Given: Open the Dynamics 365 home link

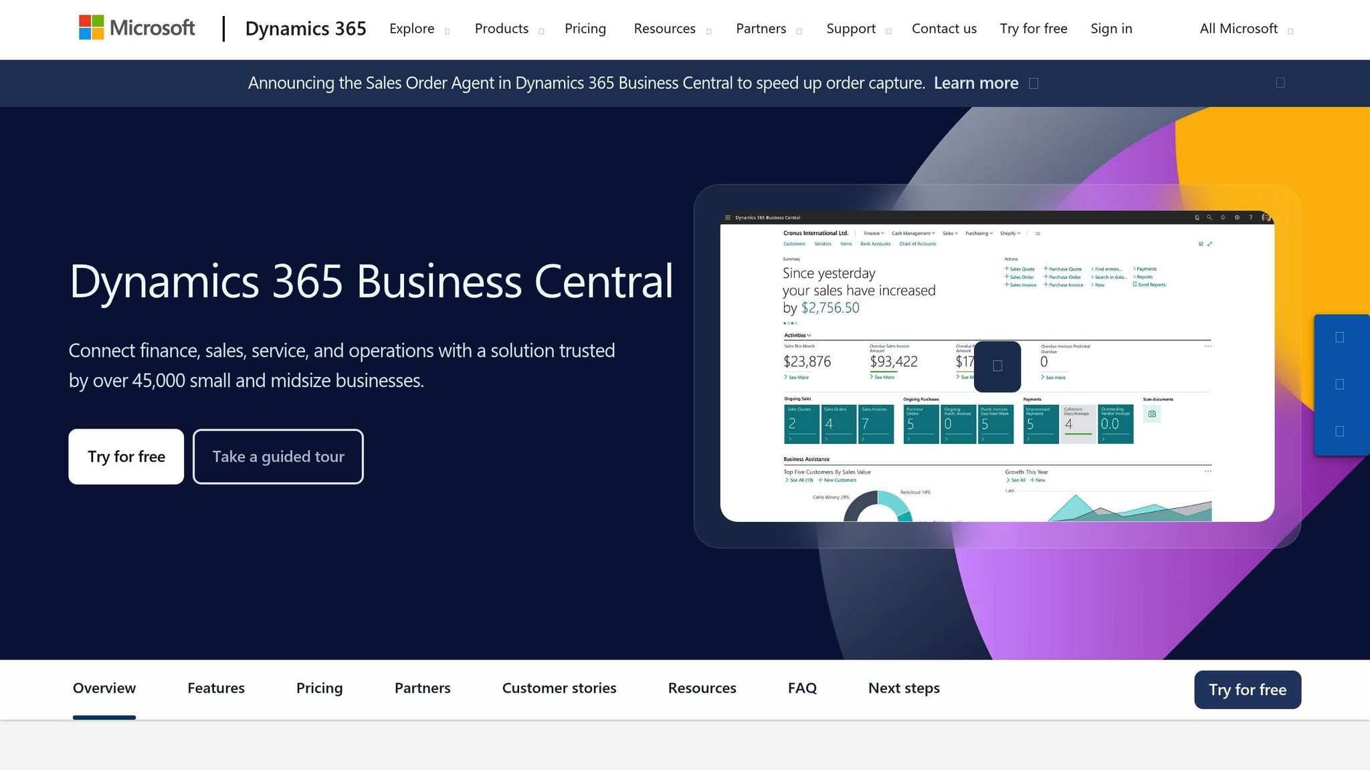Looking at the screenshot, I should click(306, 29).
